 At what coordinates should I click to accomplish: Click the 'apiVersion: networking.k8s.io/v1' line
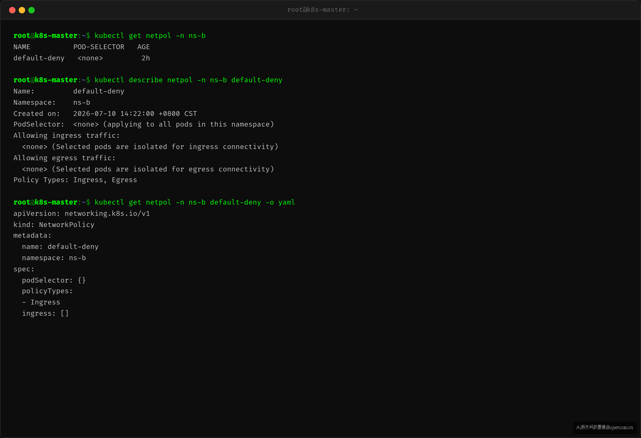pos(82,213)
